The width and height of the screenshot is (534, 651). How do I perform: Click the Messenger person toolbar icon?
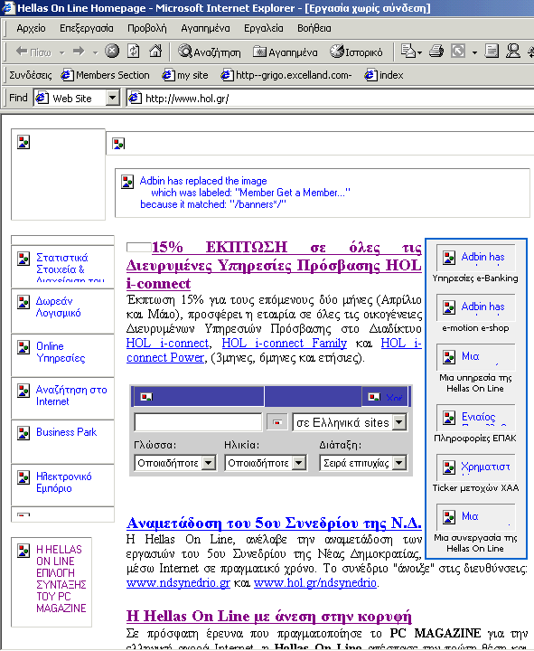513,52
